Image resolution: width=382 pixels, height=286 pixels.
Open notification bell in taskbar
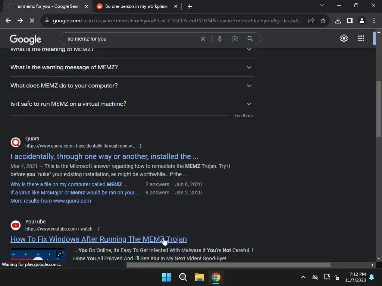pyautogui.click(x=372, y=277)
